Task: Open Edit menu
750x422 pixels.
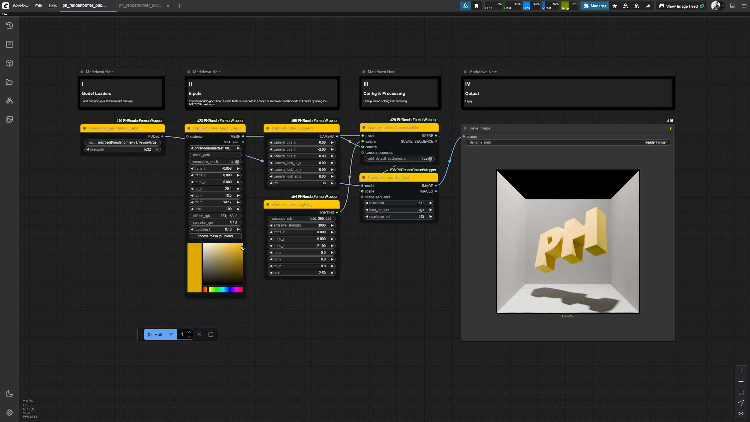Action: (x=38, y=6)
